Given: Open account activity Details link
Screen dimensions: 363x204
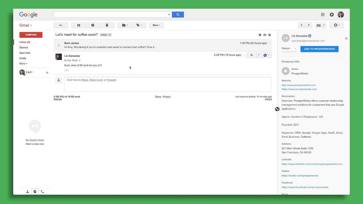Looking at the screenshot, I should click(268, 99).
